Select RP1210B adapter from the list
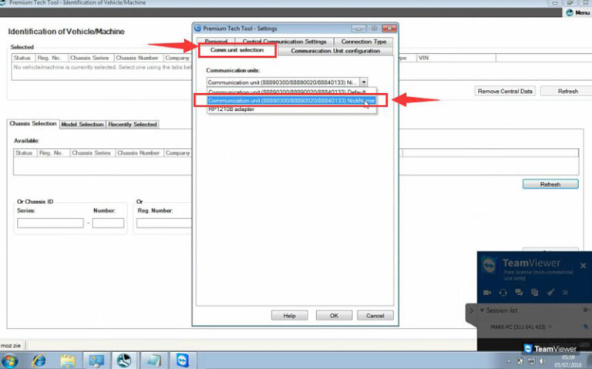Screen dimensions: 592x369 231,109
